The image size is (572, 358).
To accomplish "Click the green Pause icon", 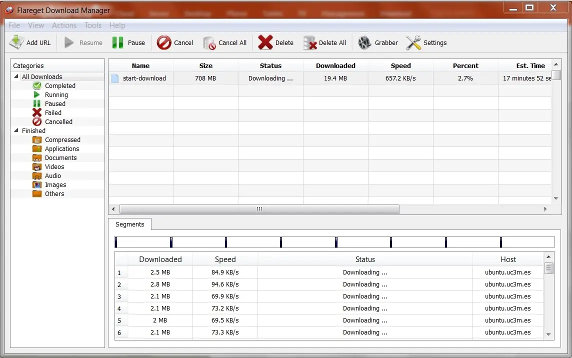I will [x=117, y=42].
